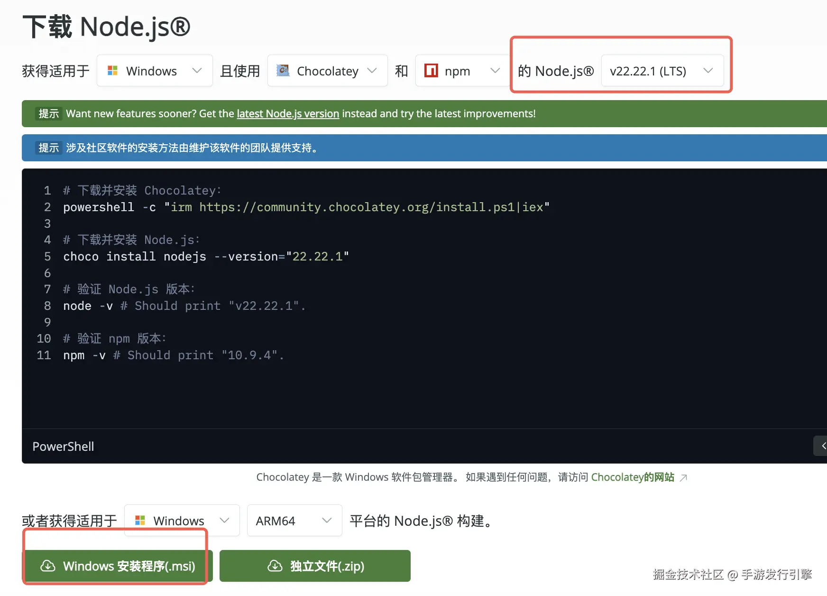Click the Windows logo icon in the top dropdown
The height and width of the screenshot is (596, 827).
(x=112, y=70)
